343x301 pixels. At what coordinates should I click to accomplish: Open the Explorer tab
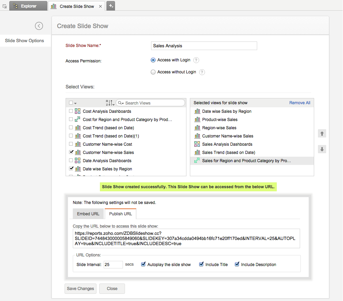click(28, 6)
